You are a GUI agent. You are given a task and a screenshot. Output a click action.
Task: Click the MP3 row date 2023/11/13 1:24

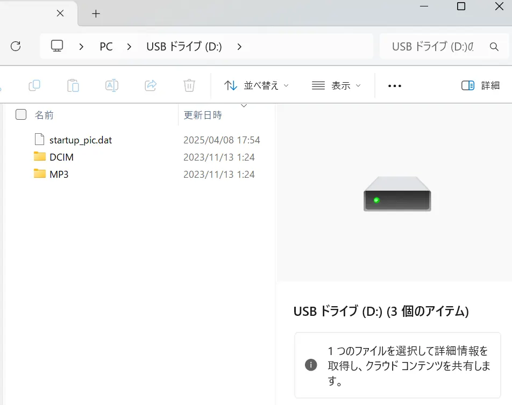[x=219, y=175]
